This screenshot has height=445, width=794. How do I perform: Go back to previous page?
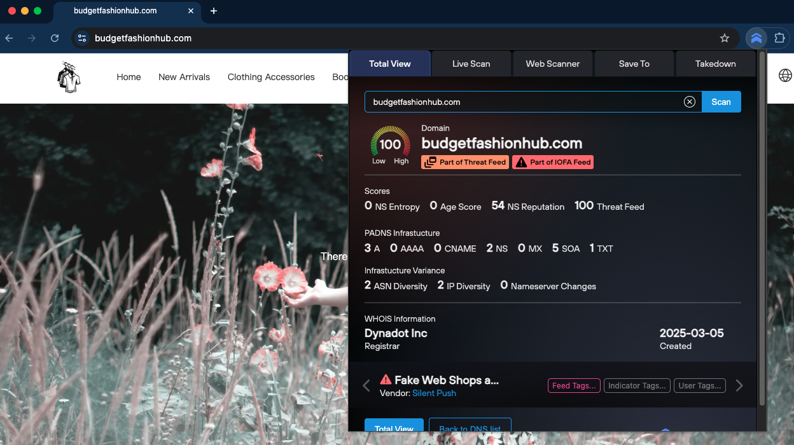[9, 38]
